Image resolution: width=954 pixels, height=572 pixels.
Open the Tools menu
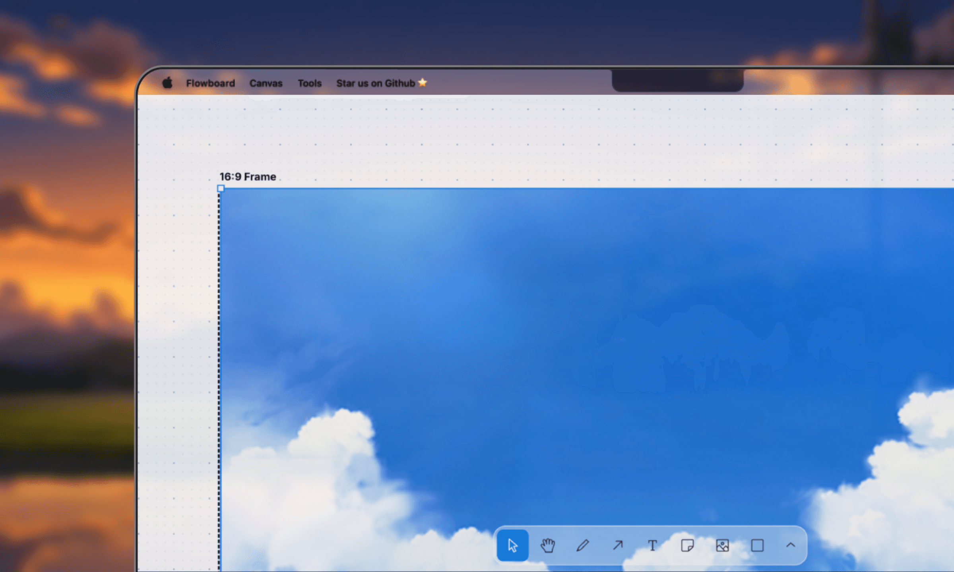coord(310,83)
